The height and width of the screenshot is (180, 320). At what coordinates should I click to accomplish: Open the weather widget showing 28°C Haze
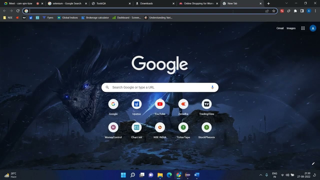(x=10, y=175)
